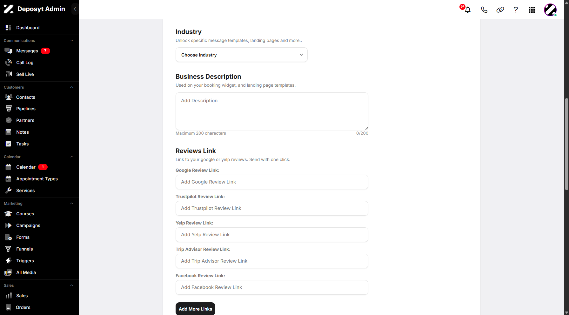
Task: Click the Courses graduation cap icon
Action: click(x=9, y=214)
